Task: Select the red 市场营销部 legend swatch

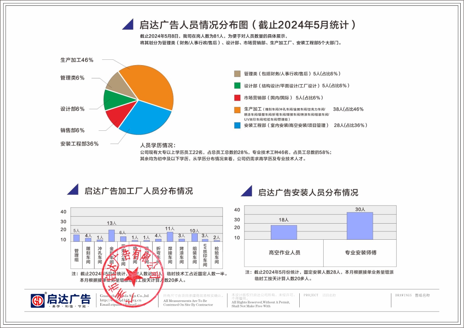Action: (x=237, y=98)
